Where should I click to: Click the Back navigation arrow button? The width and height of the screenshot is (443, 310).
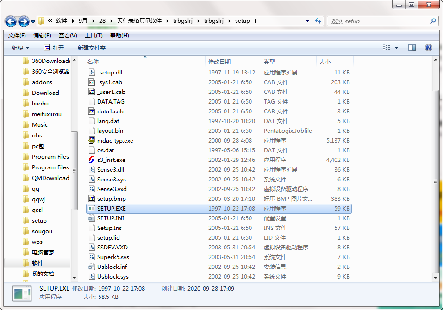(11, 21)
